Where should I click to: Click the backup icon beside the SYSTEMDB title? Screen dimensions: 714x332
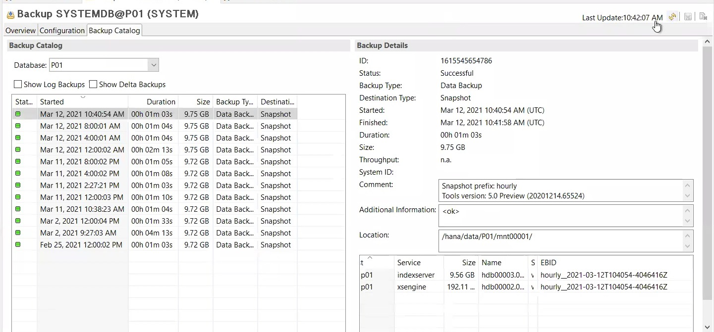10,15
